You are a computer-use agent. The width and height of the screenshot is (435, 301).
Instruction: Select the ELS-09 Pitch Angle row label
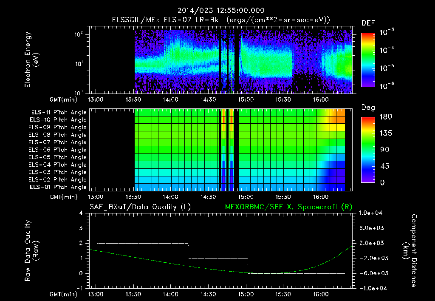[x=58, y=128]
